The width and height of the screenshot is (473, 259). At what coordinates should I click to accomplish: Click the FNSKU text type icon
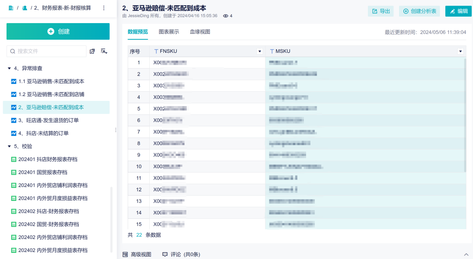[156, 52]
